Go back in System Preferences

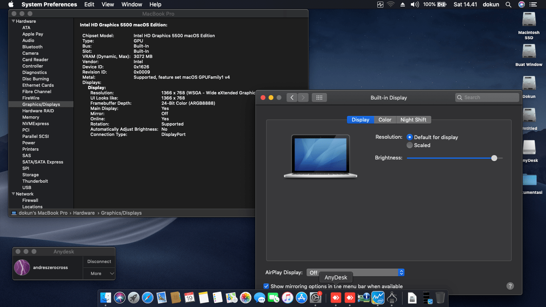tap(292, 98)
